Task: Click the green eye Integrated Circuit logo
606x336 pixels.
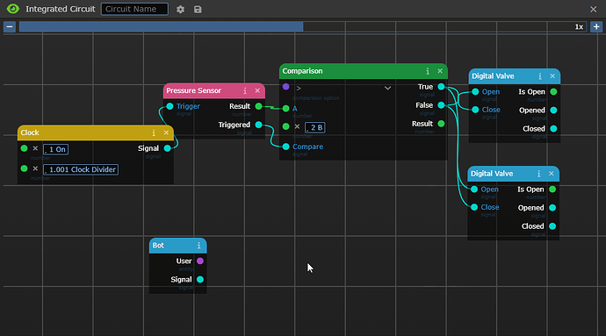Action: pyautogui.click(x=13, y=9)
